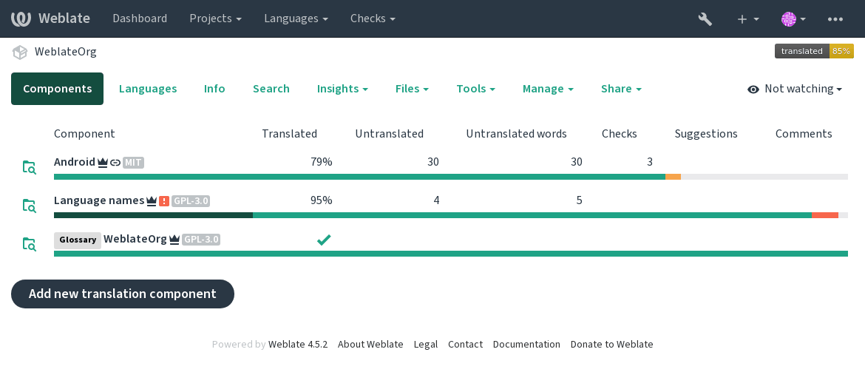Open the Documentation footer link
865x372 pixels.
526,345
